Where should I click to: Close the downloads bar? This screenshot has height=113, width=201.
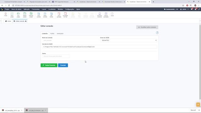[199, 110]
